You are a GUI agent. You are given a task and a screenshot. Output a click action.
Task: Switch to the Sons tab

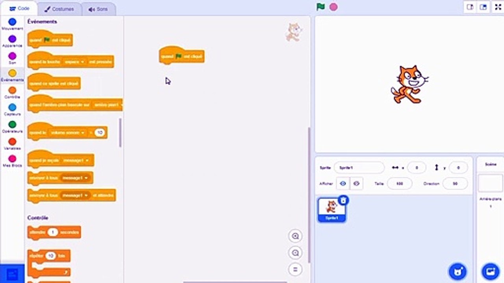pyautogui.click(x=98, y=9)
